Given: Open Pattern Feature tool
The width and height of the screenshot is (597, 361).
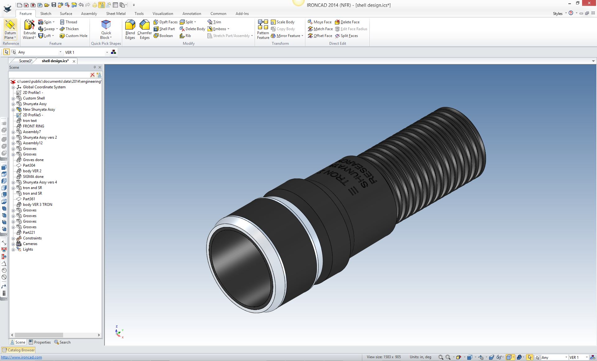Looking at the screenshot, I should tap(263, 30).
